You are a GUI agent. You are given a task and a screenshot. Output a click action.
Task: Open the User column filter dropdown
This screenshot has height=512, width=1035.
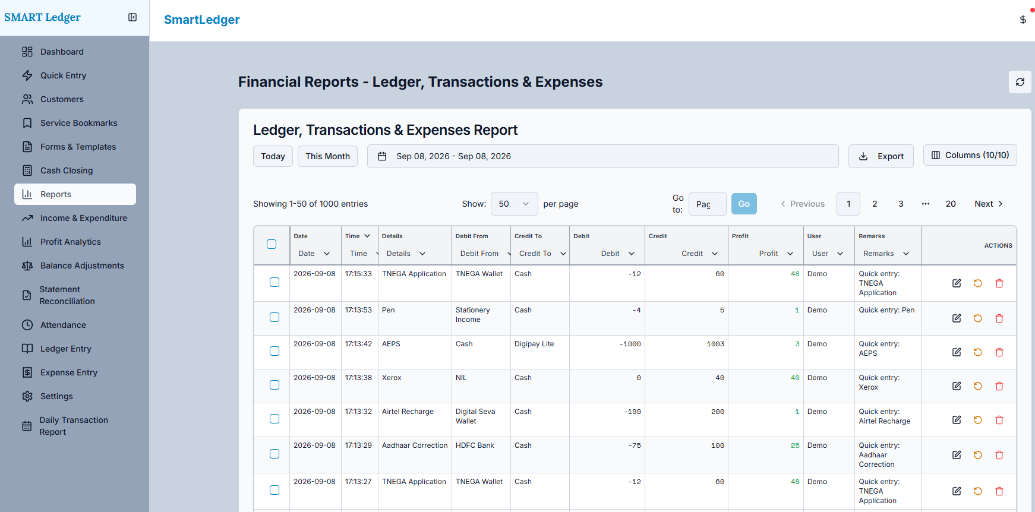[828, 254]
